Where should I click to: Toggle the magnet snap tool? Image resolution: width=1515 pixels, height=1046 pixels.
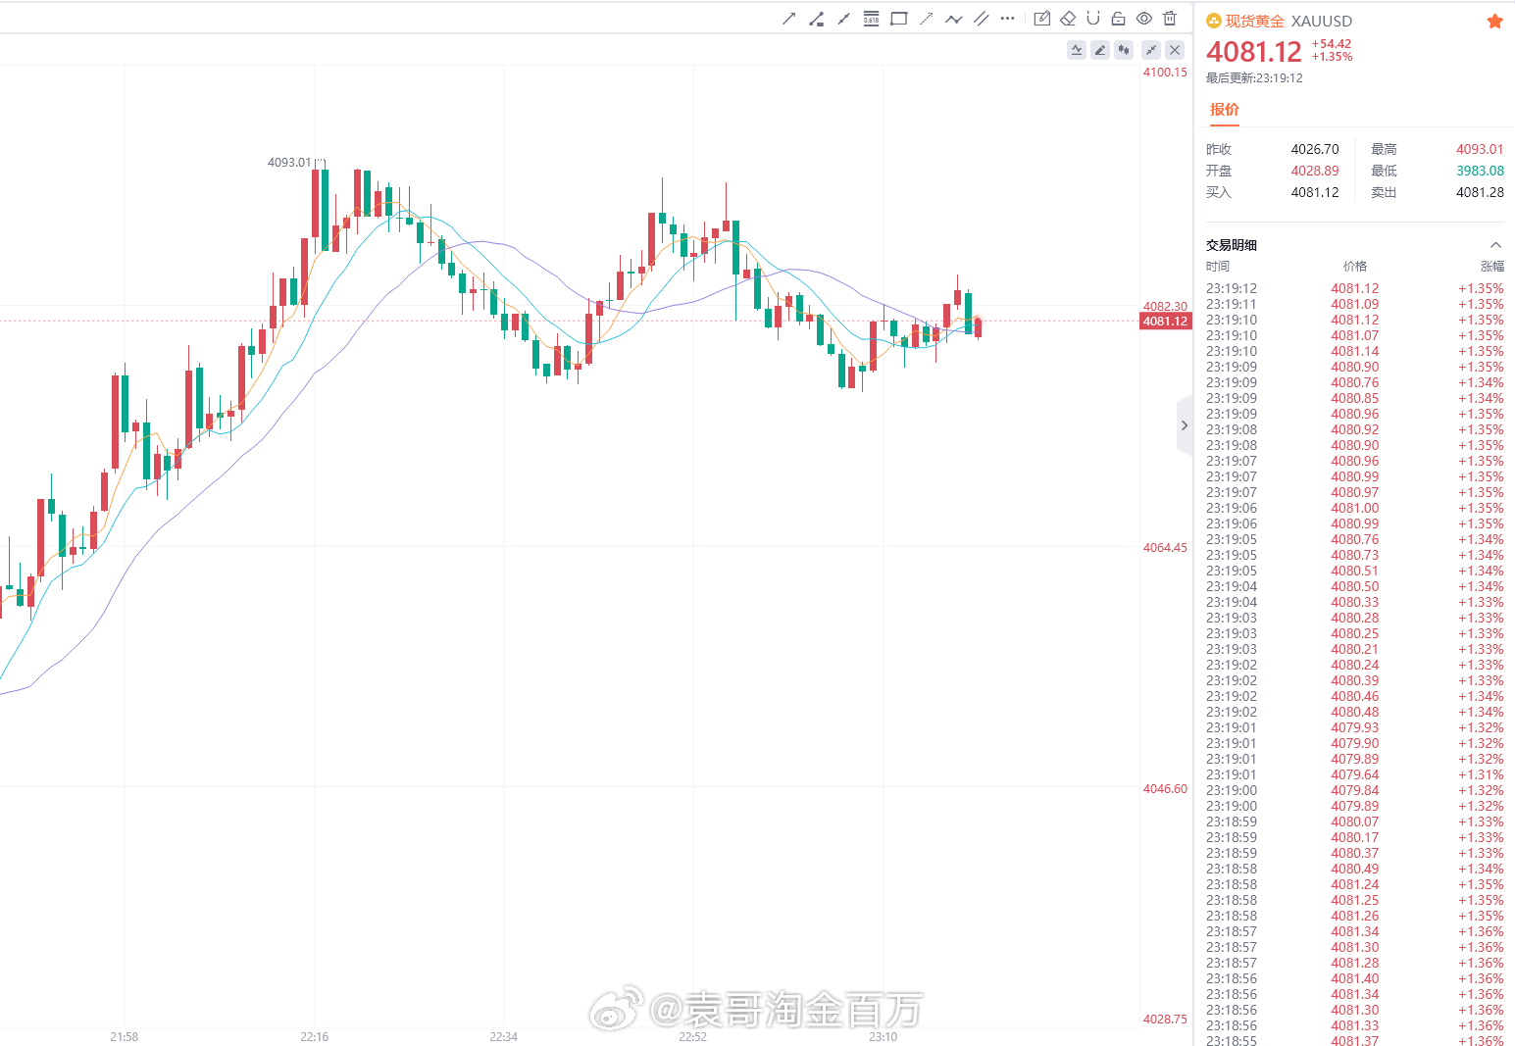1093,19
